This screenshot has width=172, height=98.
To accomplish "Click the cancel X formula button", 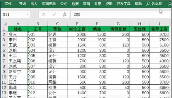I will tap(44, 14).
